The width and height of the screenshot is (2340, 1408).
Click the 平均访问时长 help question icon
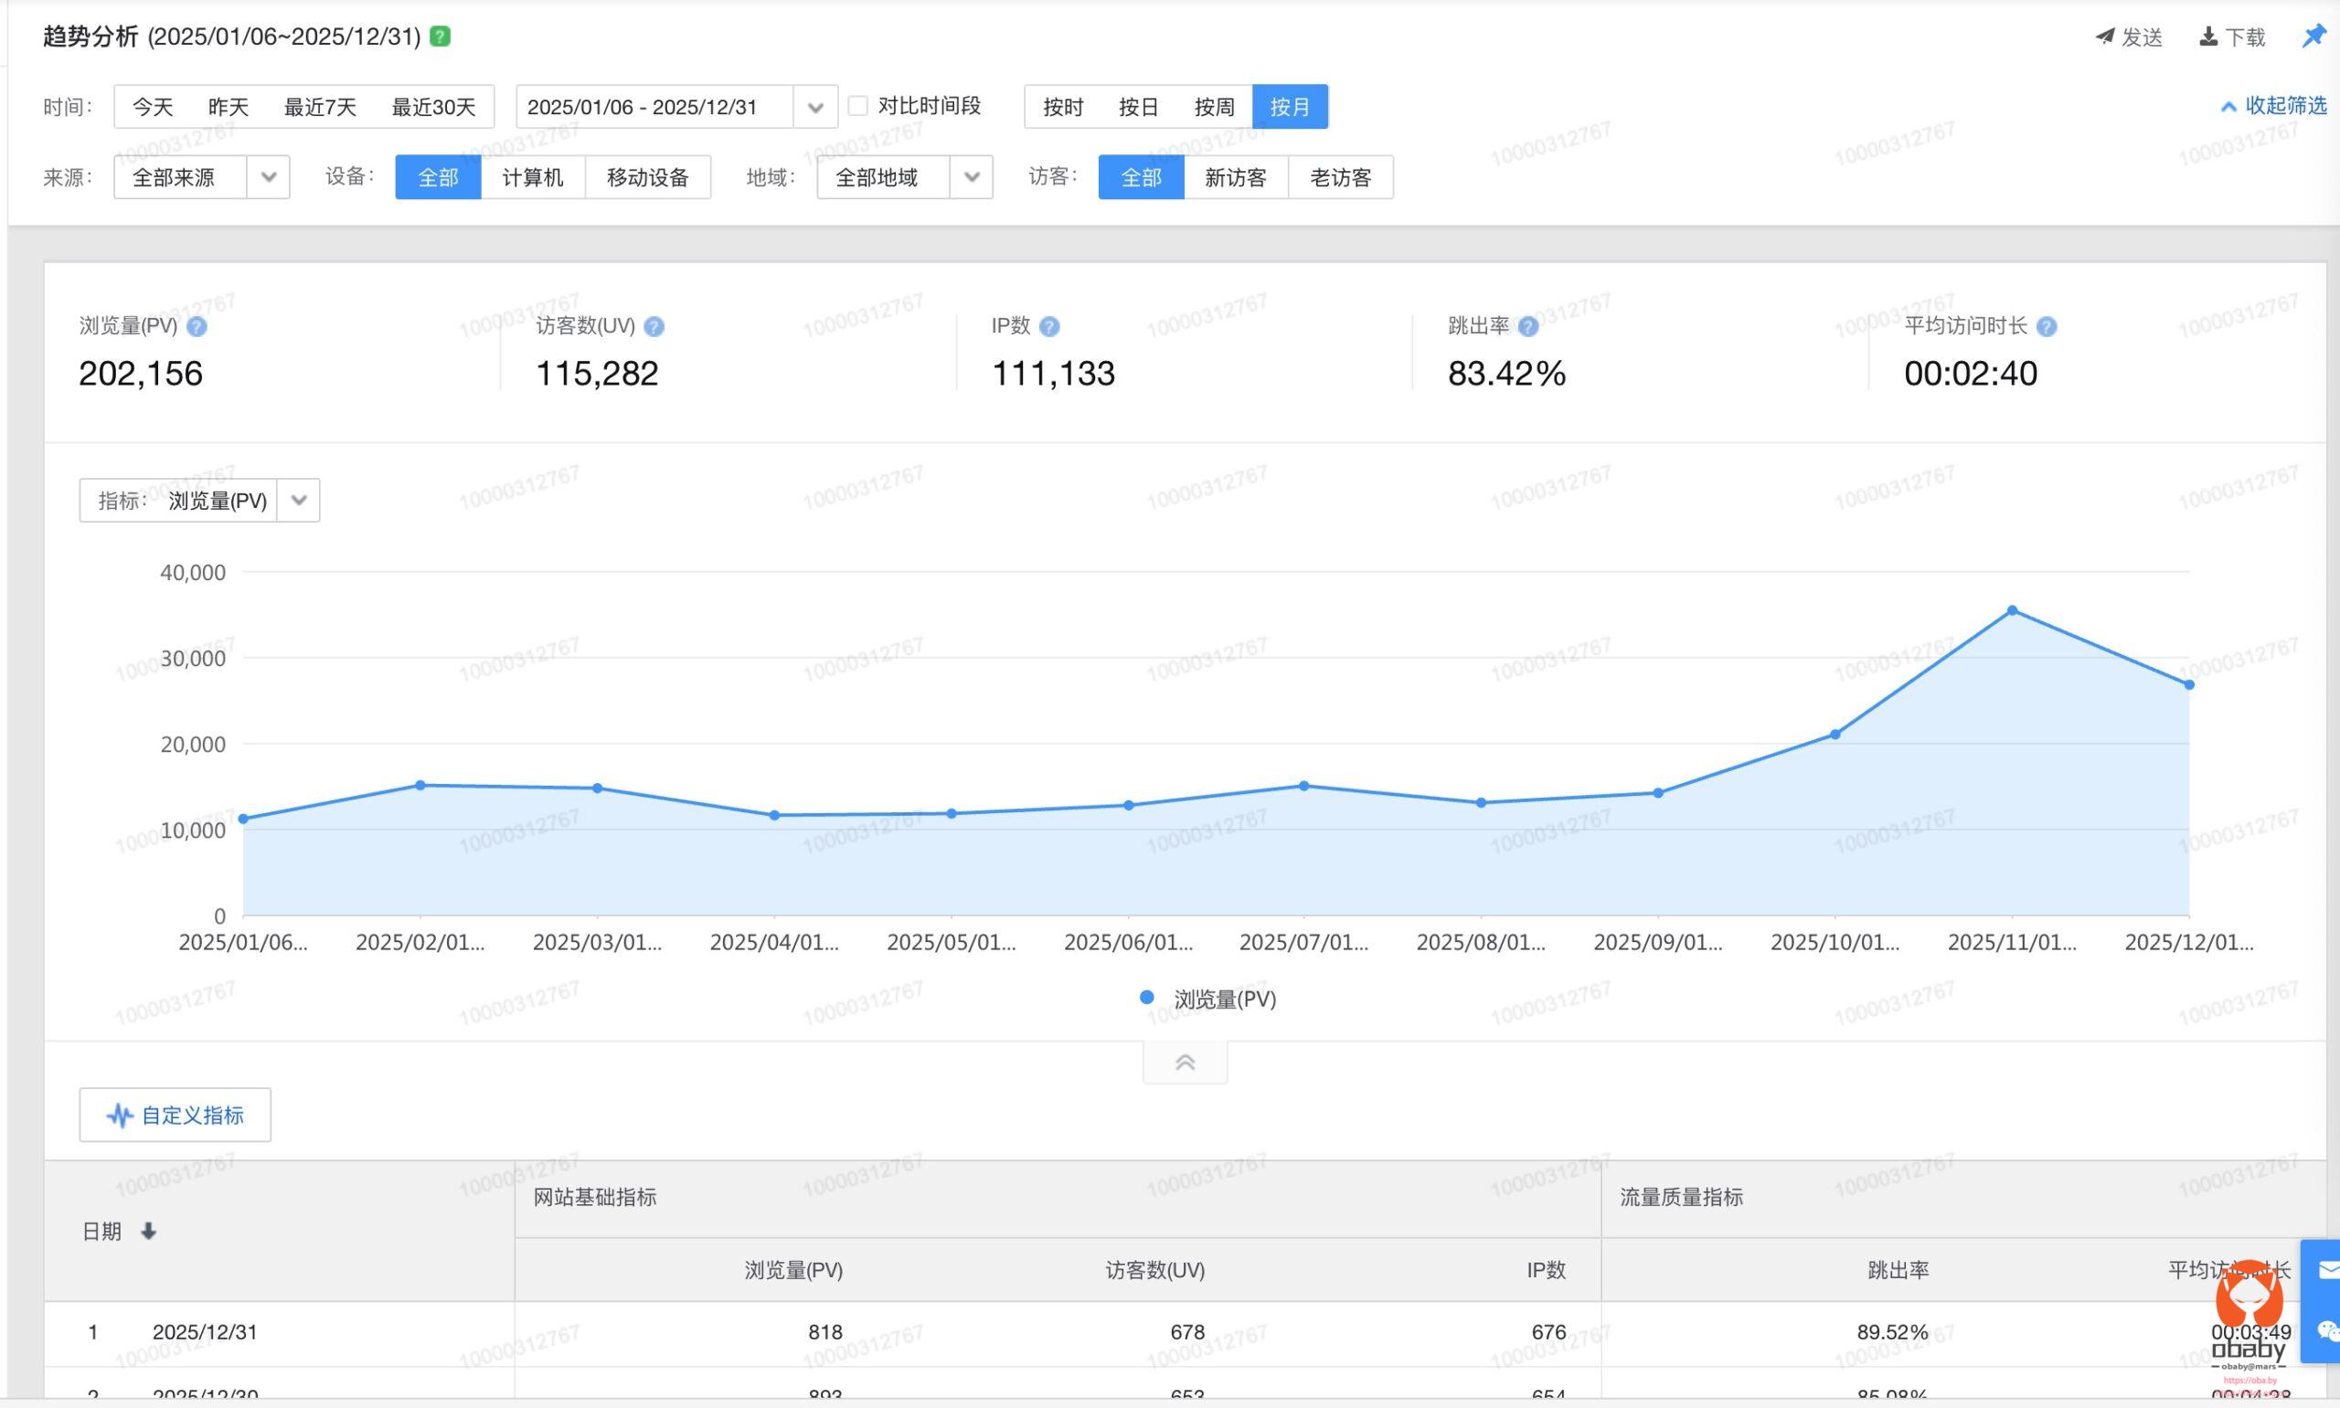pos(2047,326)
